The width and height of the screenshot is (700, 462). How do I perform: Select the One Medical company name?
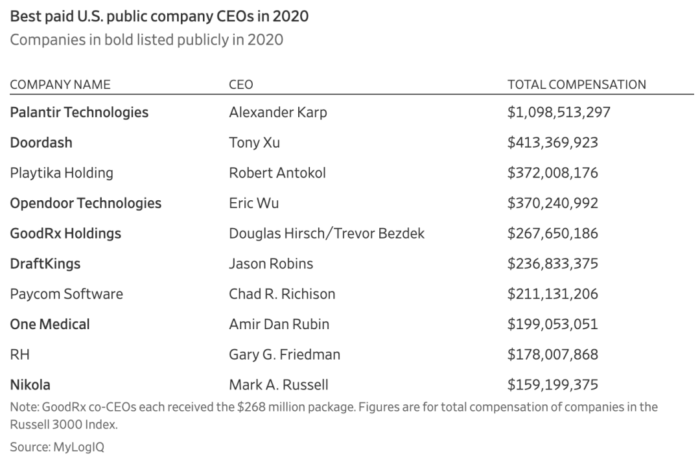tap(50, 325)
